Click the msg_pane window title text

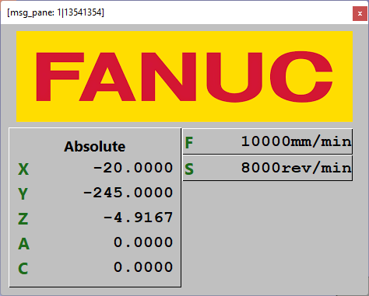pyautogui.click(x=55, y=12)
